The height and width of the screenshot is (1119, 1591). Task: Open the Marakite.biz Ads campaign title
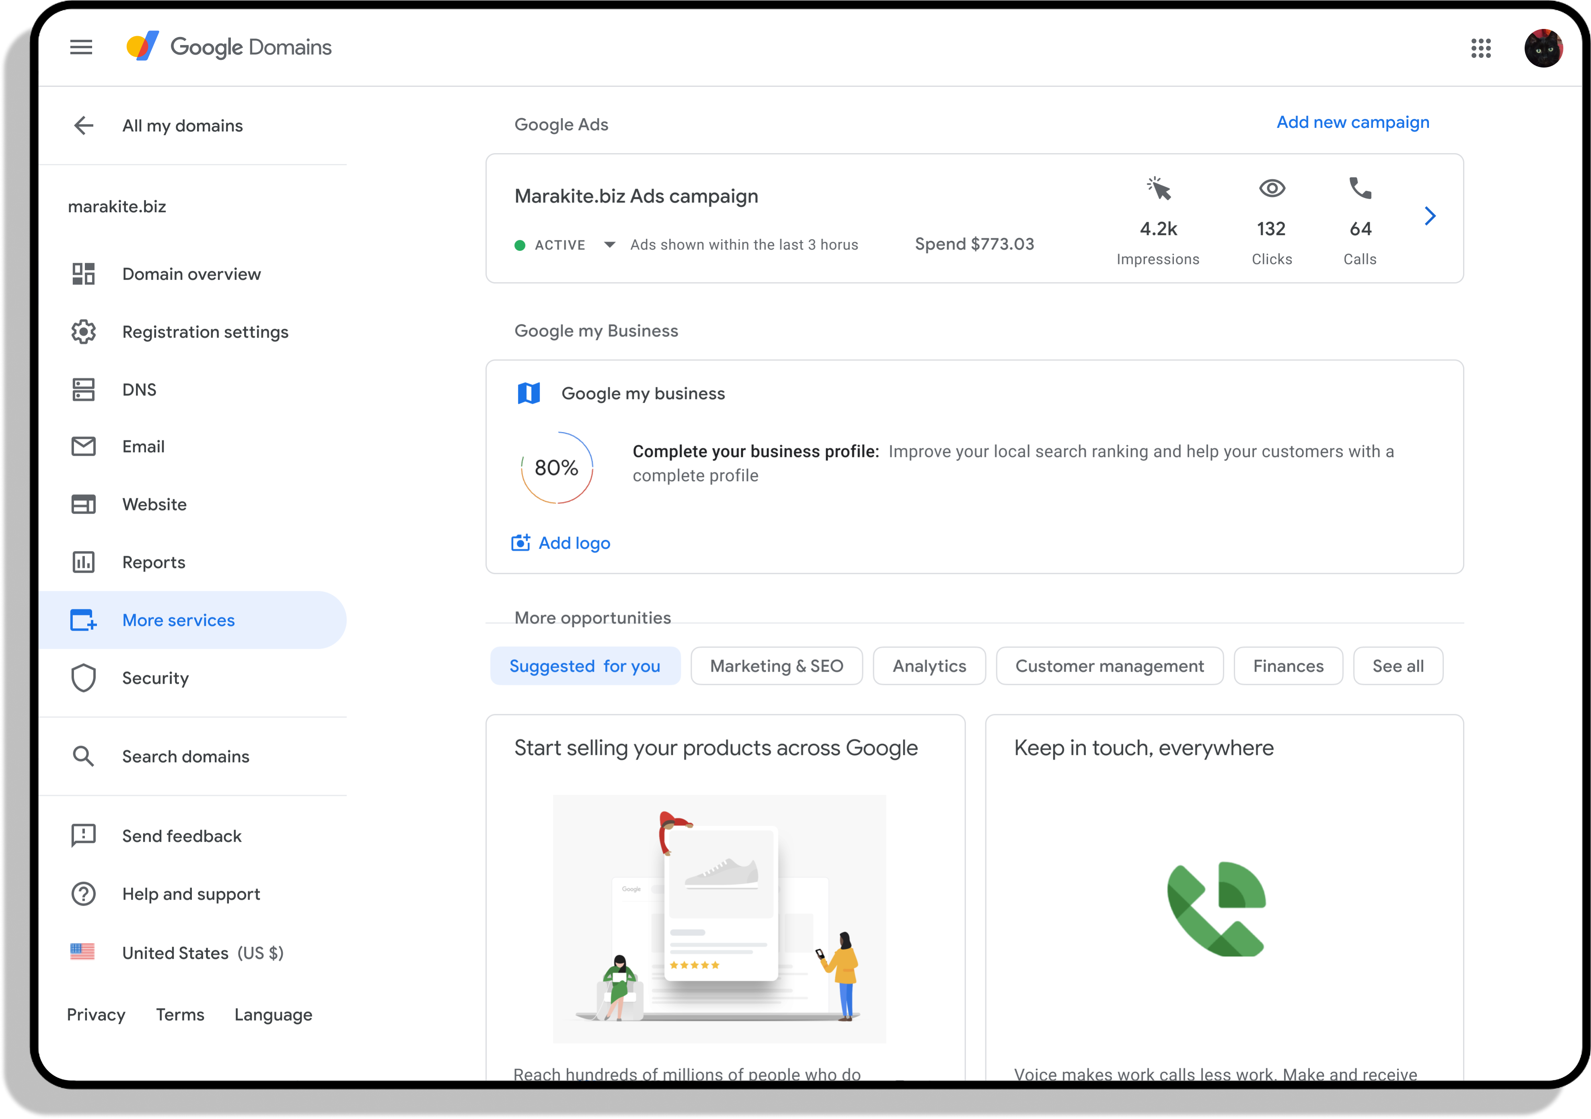(x=636, y=196)
